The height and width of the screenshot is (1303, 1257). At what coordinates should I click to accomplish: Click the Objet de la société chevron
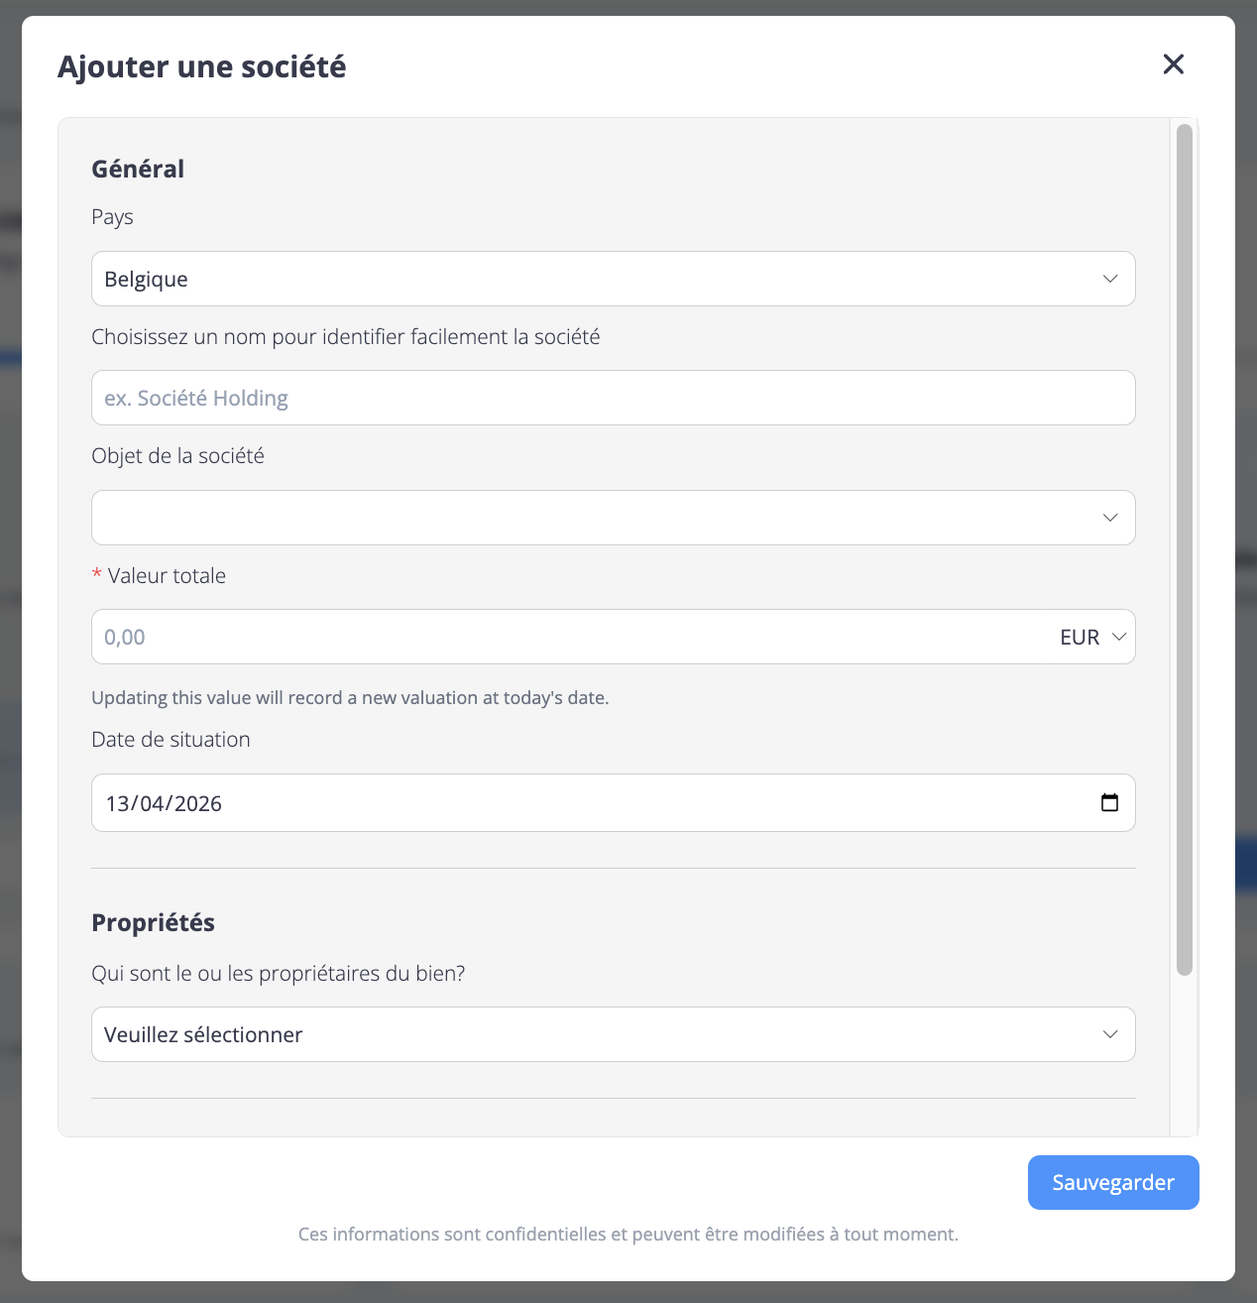tap(1110, 518)
